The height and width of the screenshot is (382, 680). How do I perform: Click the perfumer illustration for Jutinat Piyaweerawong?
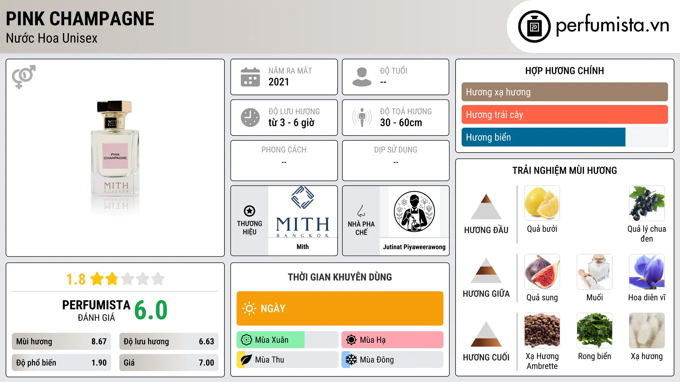414,212
